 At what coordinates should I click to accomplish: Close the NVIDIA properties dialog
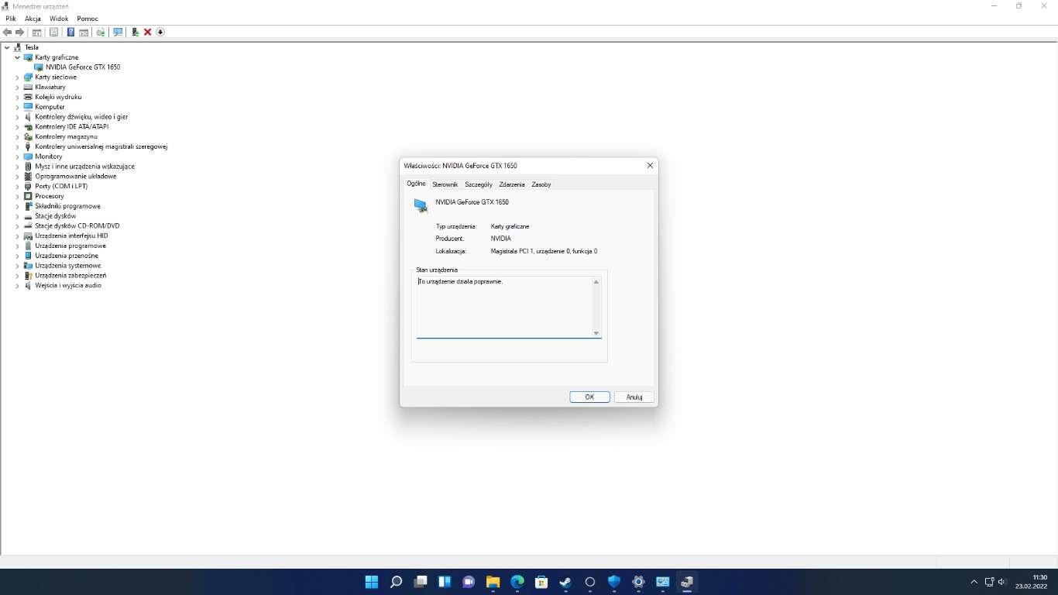coord(650,165)
